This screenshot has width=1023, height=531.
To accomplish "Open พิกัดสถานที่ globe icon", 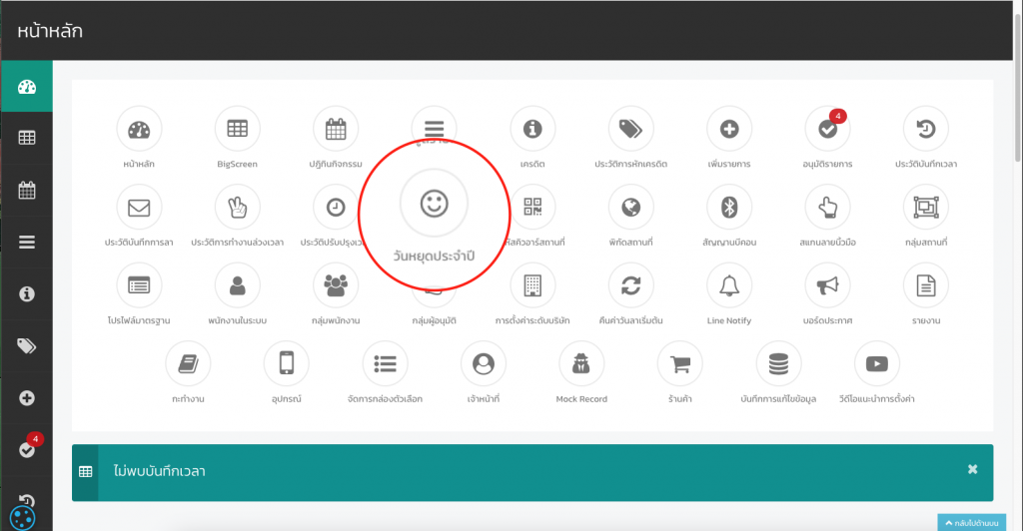I will [631, 208].
